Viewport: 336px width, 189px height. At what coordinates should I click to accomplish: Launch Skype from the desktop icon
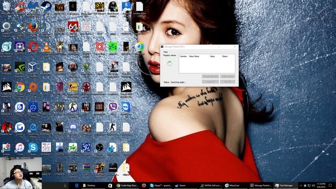point(33,148)
